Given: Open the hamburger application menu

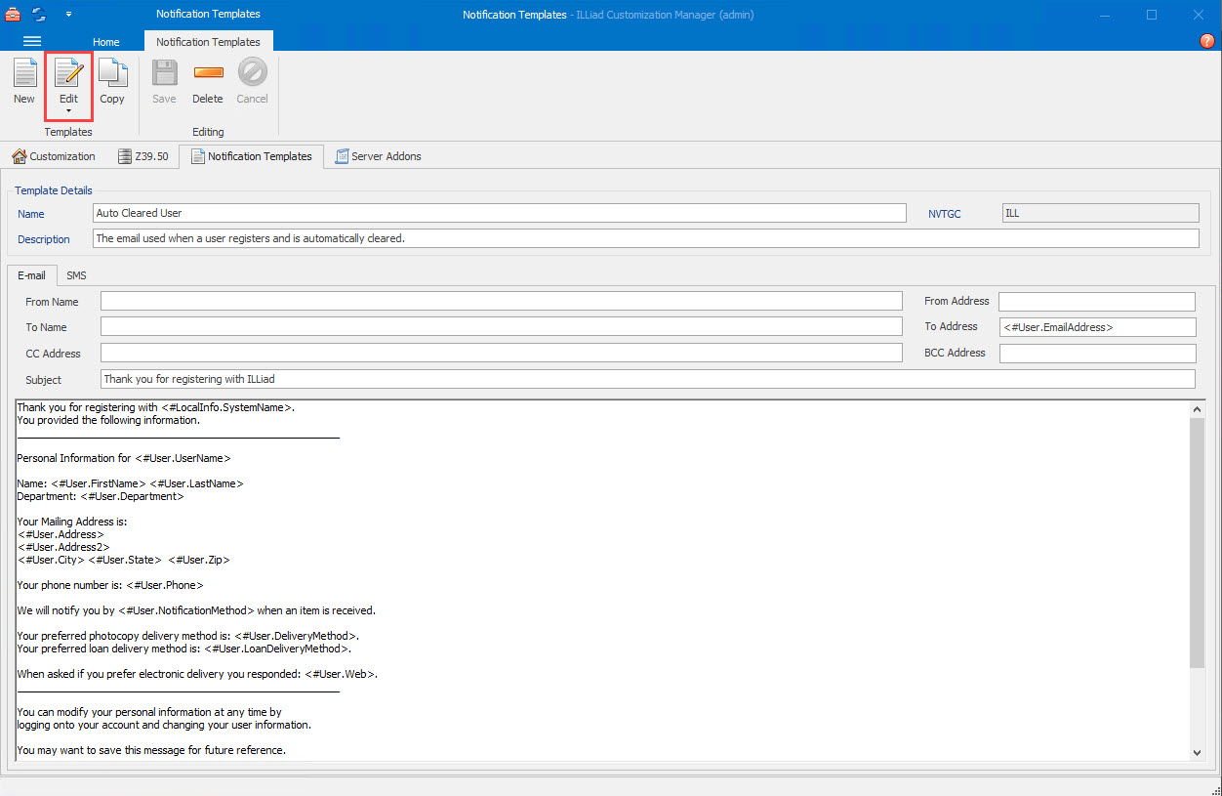Looking at the screenshot, I should (32, 41).
